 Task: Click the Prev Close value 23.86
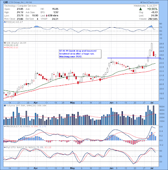click(20, 19)
